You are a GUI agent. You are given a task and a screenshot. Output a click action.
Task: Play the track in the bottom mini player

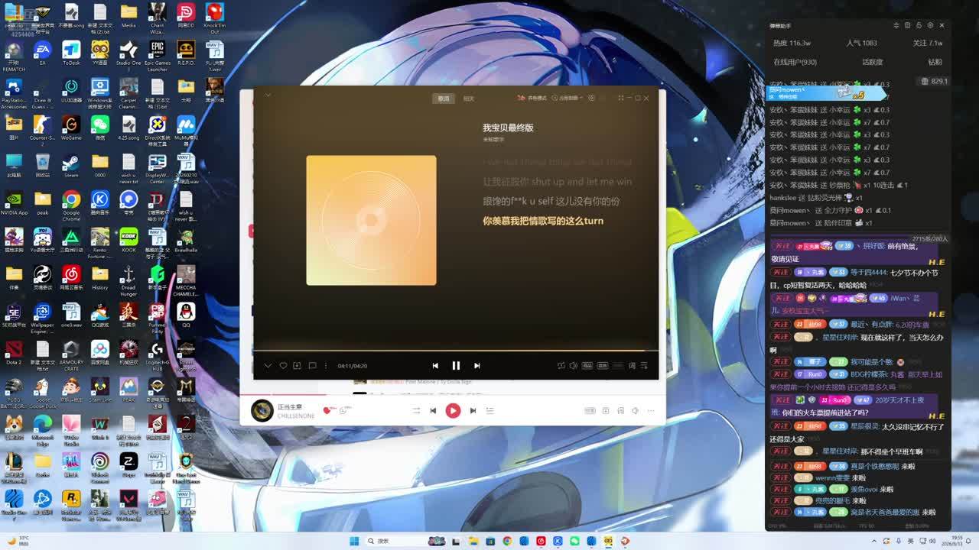[x=453, y=411]
